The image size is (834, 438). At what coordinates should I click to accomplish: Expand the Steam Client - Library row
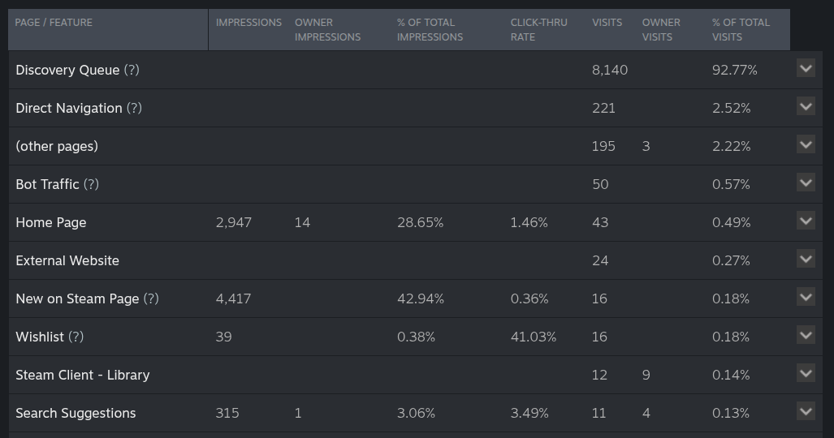(805, 373)
